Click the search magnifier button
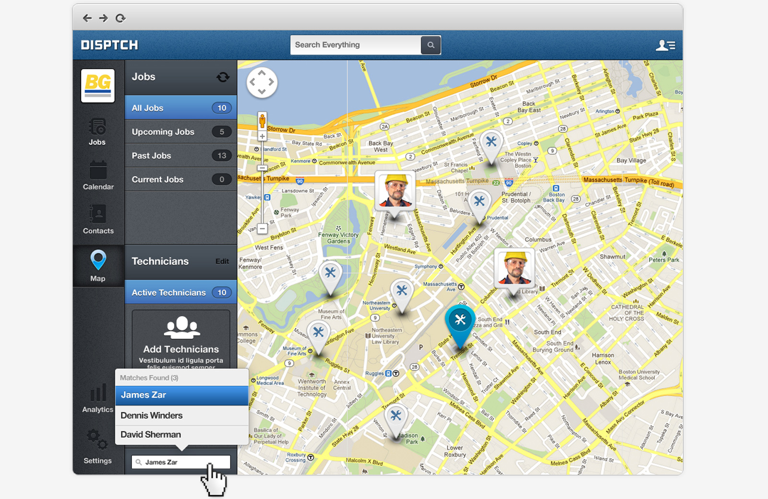The height and width of the screenshot is (499, 768). tap(431, 45)
